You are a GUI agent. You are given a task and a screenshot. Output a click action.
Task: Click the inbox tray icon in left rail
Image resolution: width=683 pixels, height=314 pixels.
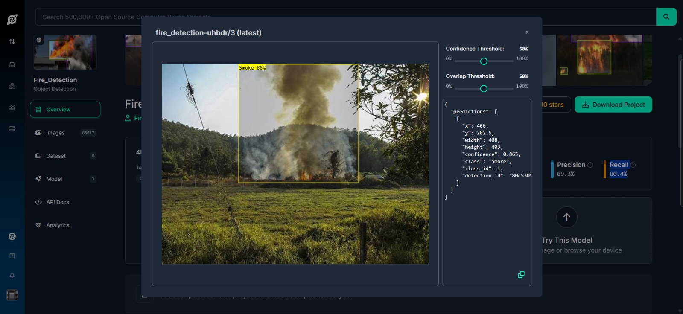tap(12, 65)
